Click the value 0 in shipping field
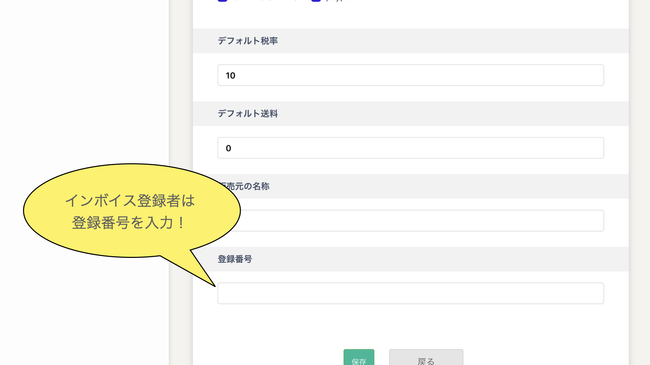The width and height of the screenshot is (650, 365). [229, 148]
